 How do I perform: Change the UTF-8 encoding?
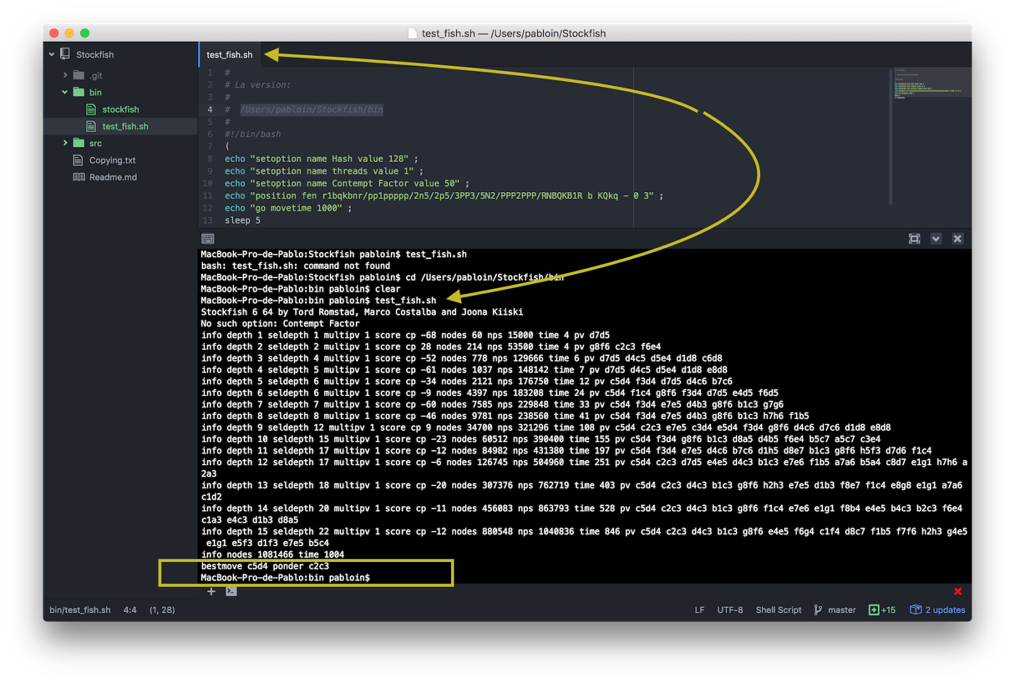pyautogui.click(x=730, y=610)
